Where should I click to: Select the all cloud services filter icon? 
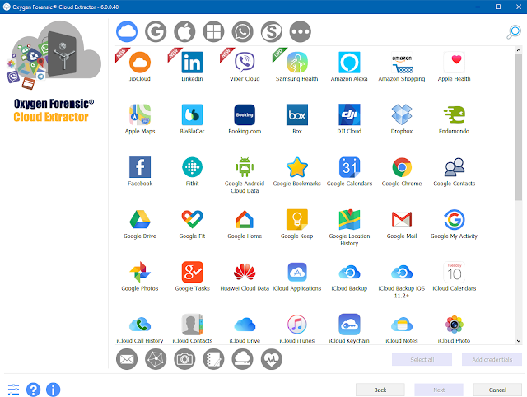[127, 31]
